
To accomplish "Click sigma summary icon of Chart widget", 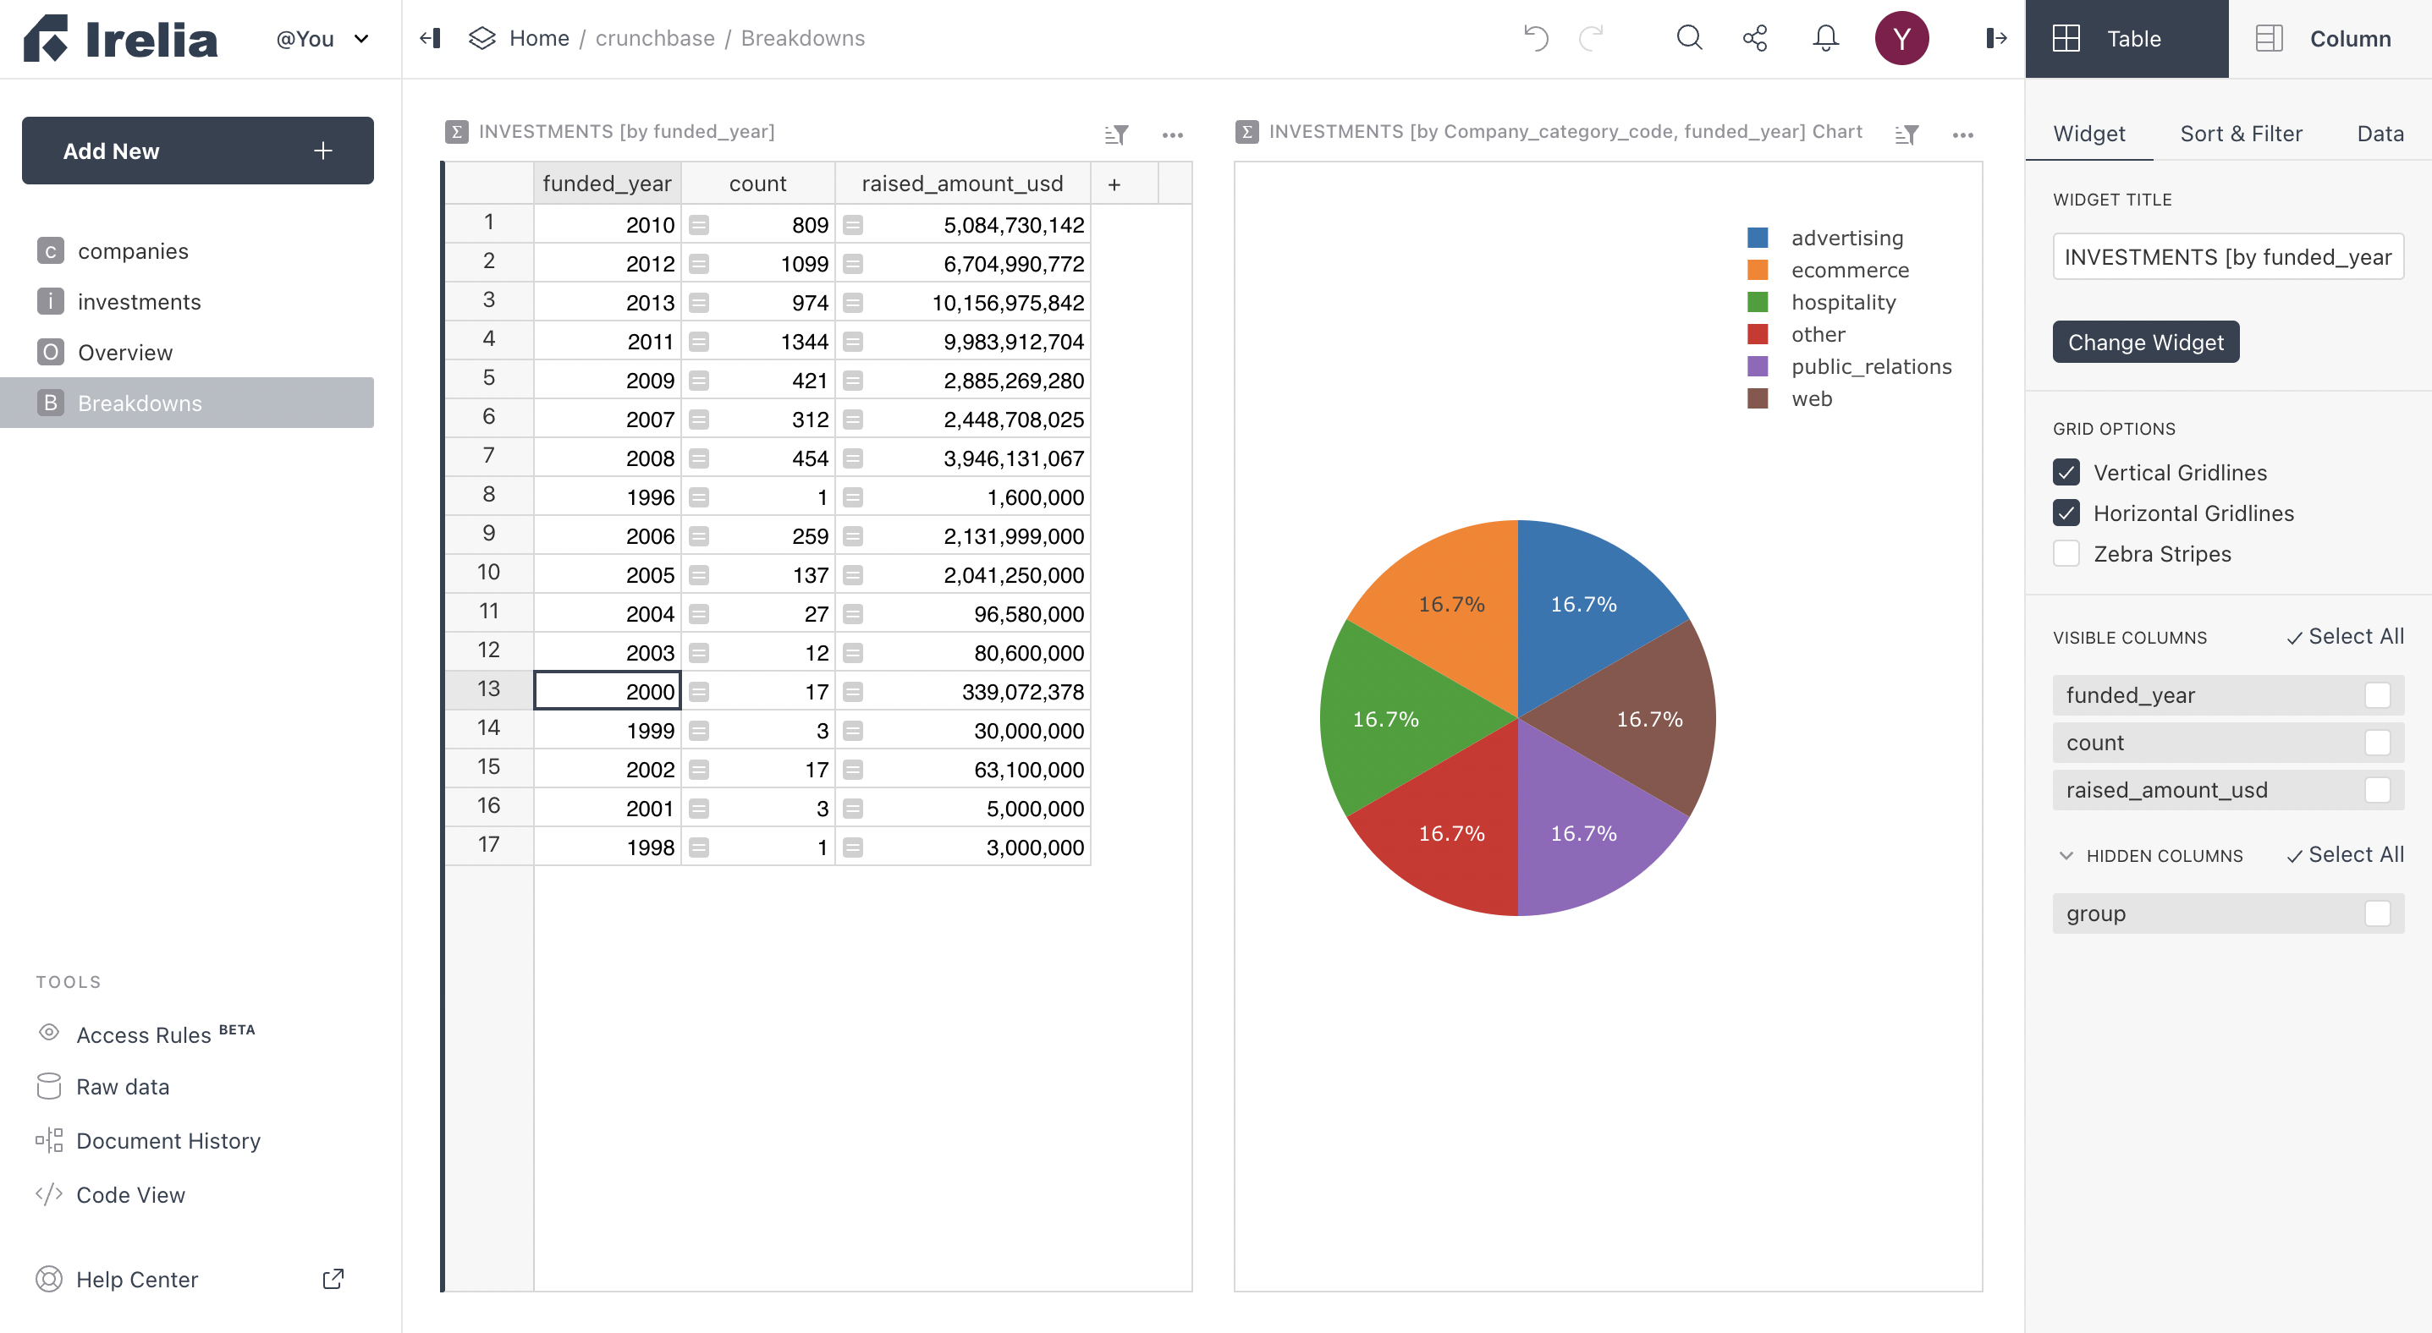I will point(1247,132).
